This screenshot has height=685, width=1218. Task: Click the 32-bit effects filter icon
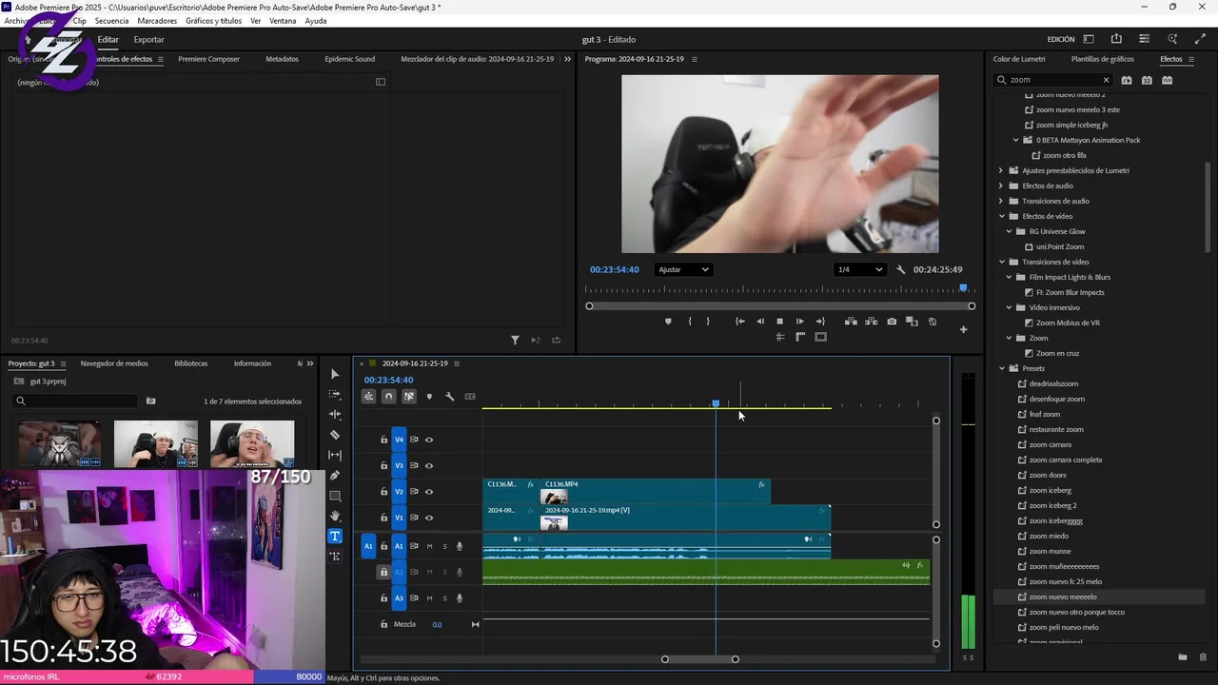[x=1147, y=81]
